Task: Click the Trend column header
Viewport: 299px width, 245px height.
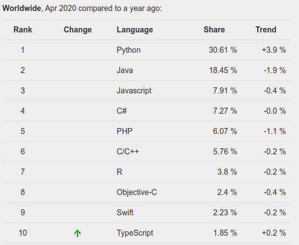Action: tap(266, 30)
